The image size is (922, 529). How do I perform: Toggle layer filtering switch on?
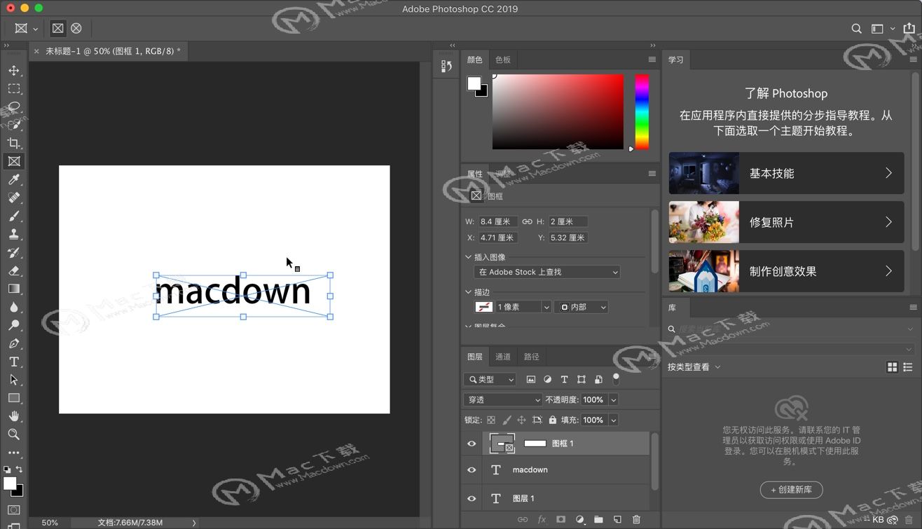click(x=616, y=379)
